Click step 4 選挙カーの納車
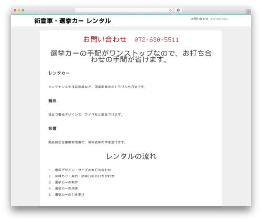This screenshot has width=262, height=222. [63, 188]
